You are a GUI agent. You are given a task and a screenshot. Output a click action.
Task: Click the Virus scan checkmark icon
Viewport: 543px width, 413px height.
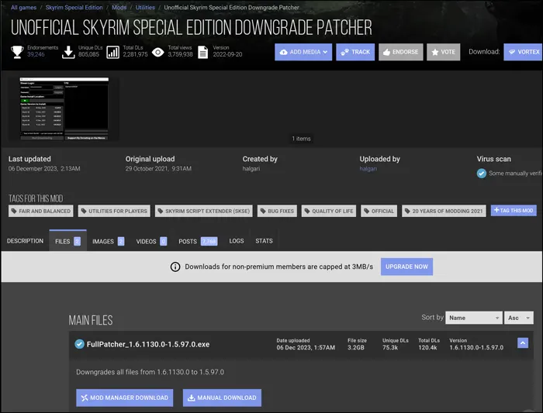482,174
